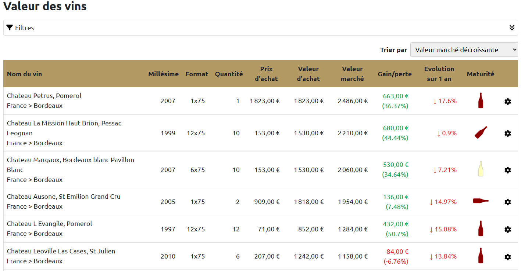Sort by Millésime column header

[x=163, y=74]
